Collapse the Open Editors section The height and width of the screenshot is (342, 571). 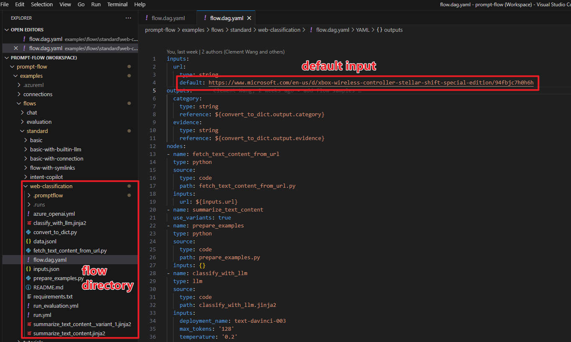point(27,30)
